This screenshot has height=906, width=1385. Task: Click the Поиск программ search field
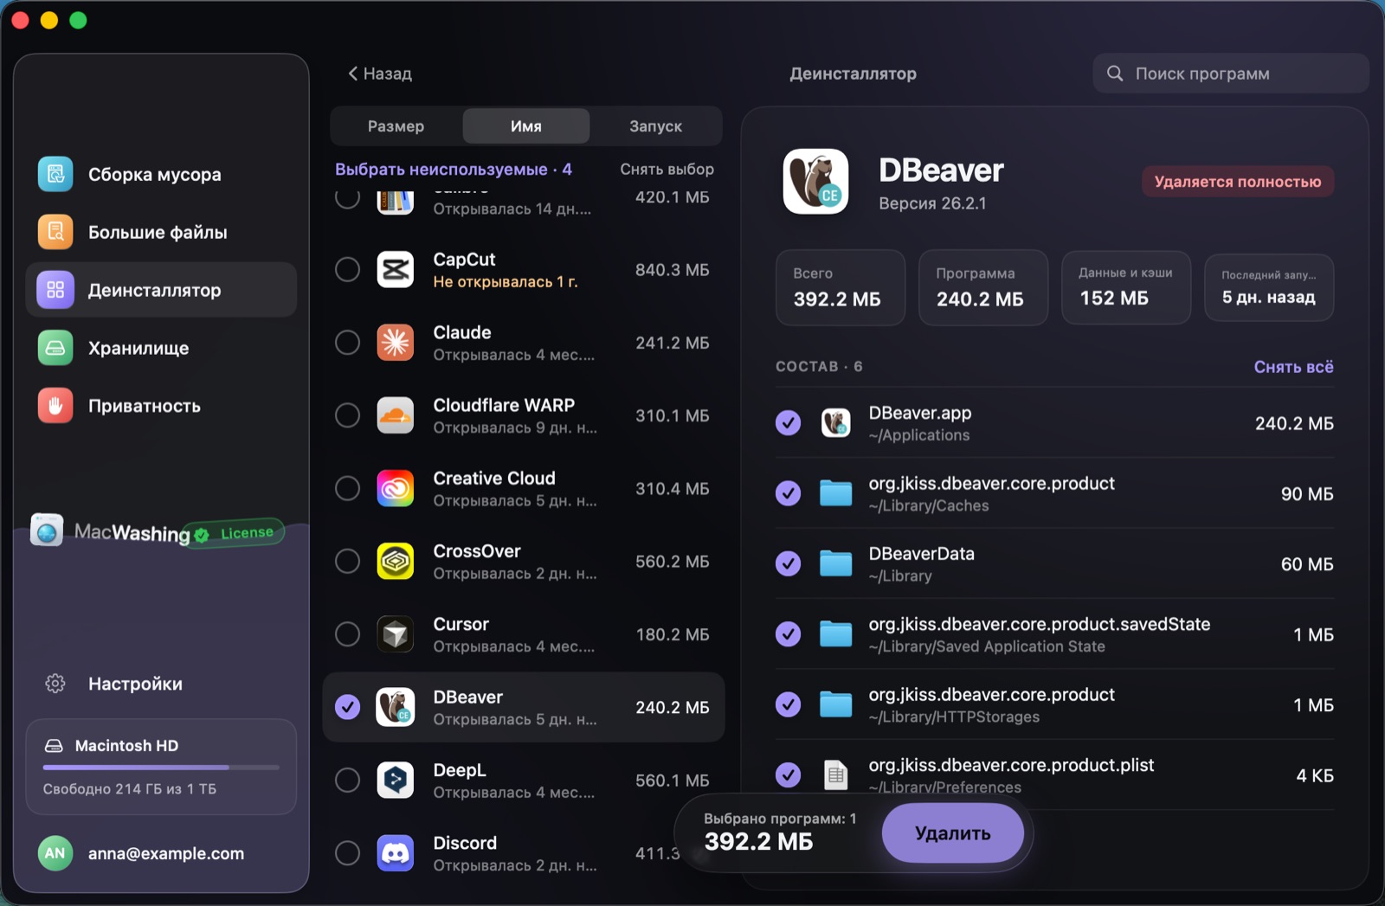point(1230,74)
